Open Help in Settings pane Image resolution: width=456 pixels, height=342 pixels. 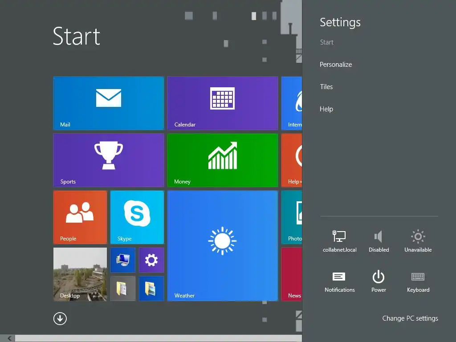tap(326, 109)
